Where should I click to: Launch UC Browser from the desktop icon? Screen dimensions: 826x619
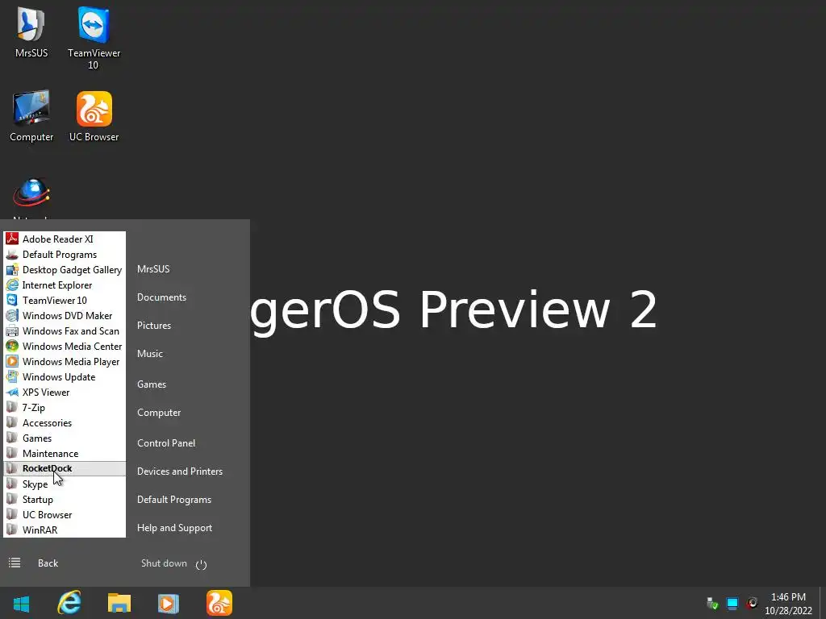point(94,116)
